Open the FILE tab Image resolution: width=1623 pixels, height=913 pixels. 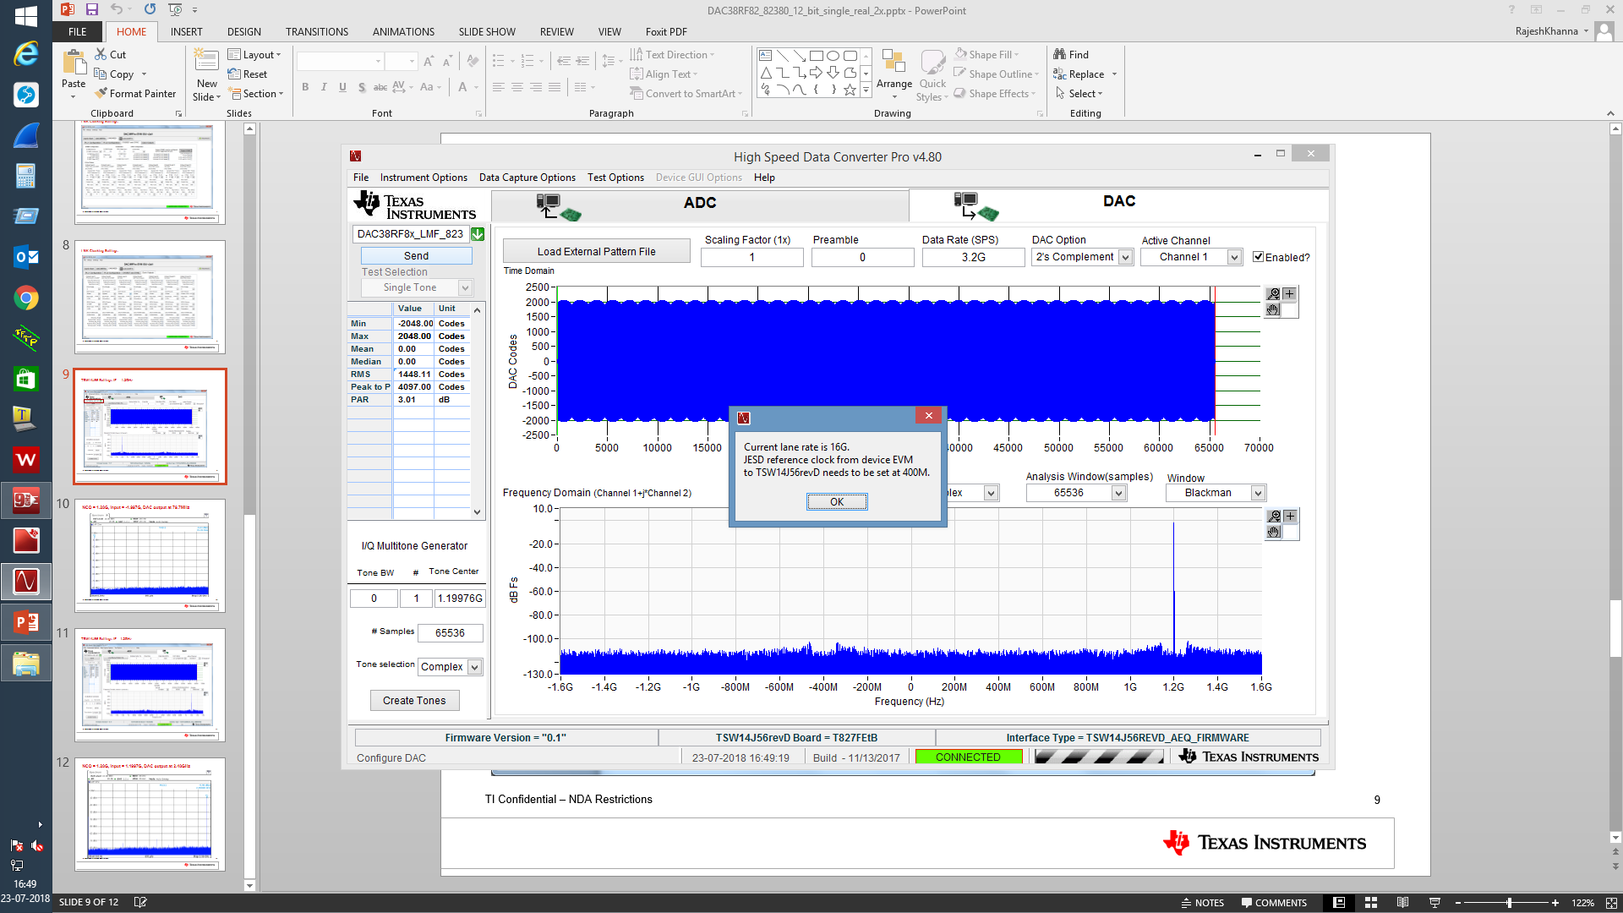[x=78, y=31]
